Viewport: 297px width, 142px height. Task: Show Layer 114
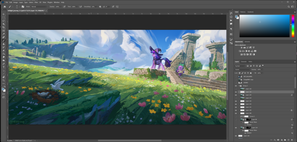pos(236,98)
